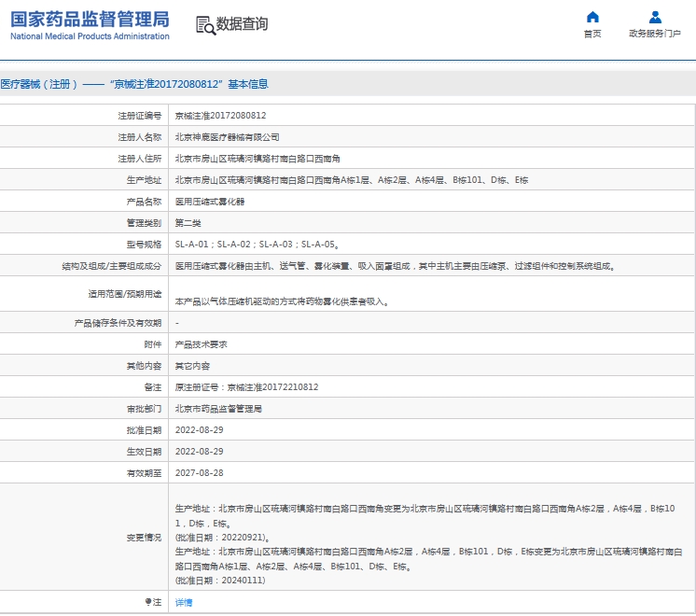Open the 政务服务门户 user icon
The width and height of the screenshot is (696, 616).
pos(655,17)
